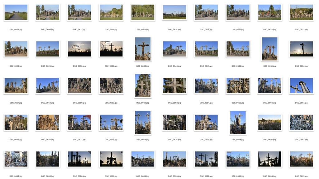The image size is (319, 179).
Task: Select the DSC_0654.jpg backlit cross thumbnail
Action: (301, 49)
